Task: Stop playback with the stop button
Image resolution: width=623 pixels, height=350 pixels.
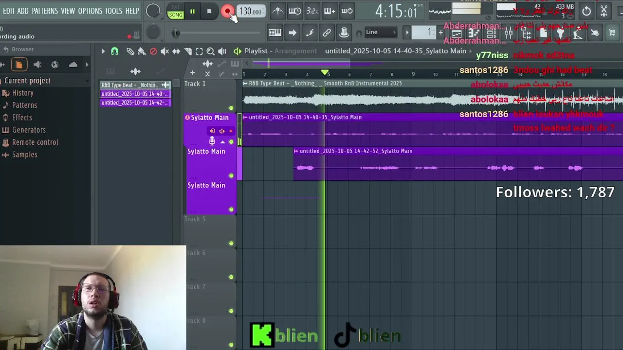Action: point(209,11)
